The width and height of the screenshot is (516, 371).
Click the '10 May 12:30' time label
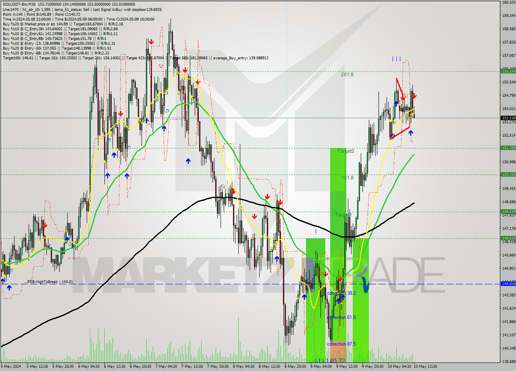(424, 367)
